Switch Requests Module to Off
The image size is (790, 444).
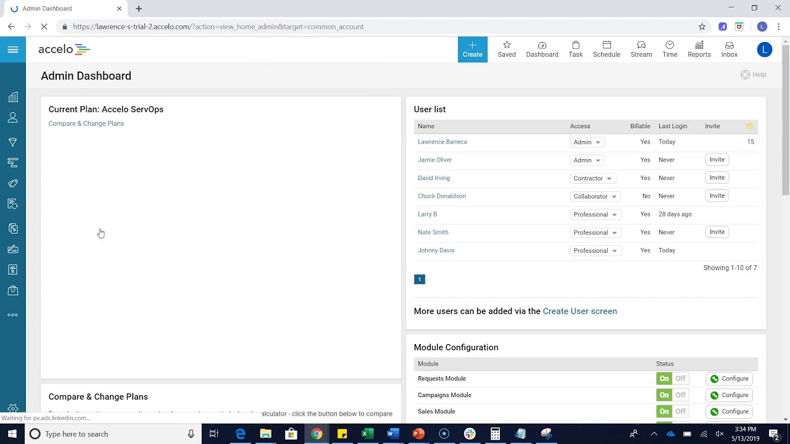click(680, 379)
